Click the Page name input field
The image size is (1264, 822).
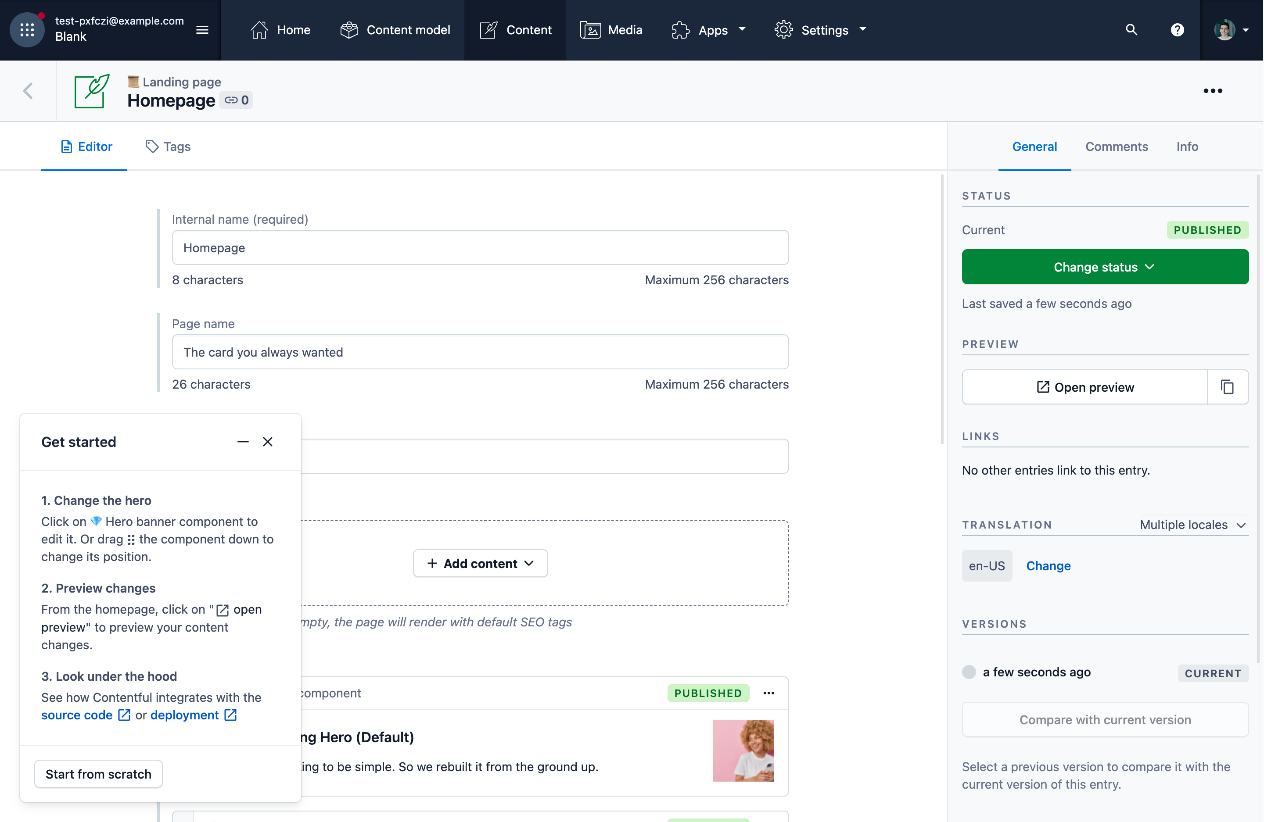[x=480, y=352]
